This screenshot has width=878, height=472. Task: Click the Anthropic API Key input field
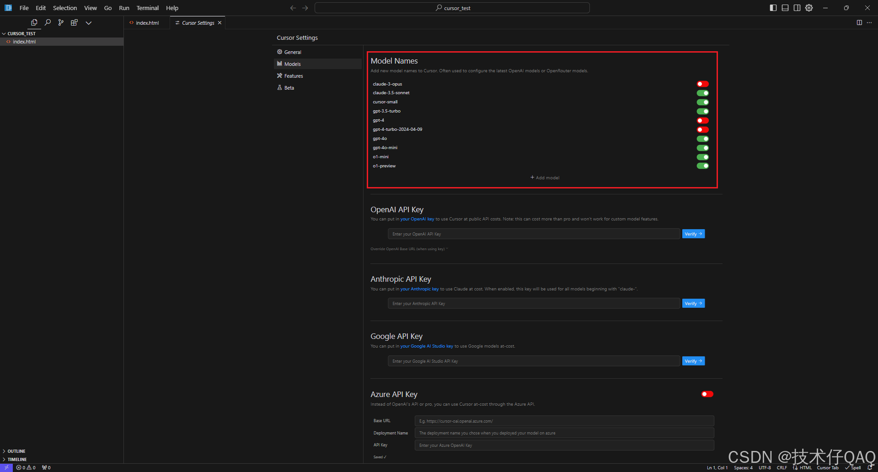coord(534,303)
